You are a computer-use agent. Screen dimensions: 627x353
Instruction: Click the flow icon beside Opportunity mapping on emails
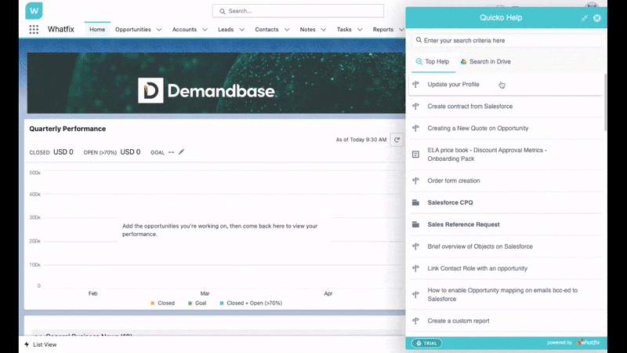(x=416, y=295)
